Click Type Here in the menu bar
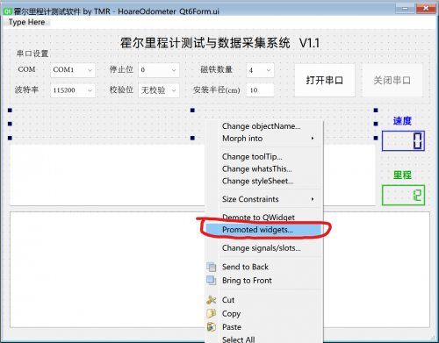The height and width of the screenshot is (343, 439). pyautogui.click(x=26, y=22)
